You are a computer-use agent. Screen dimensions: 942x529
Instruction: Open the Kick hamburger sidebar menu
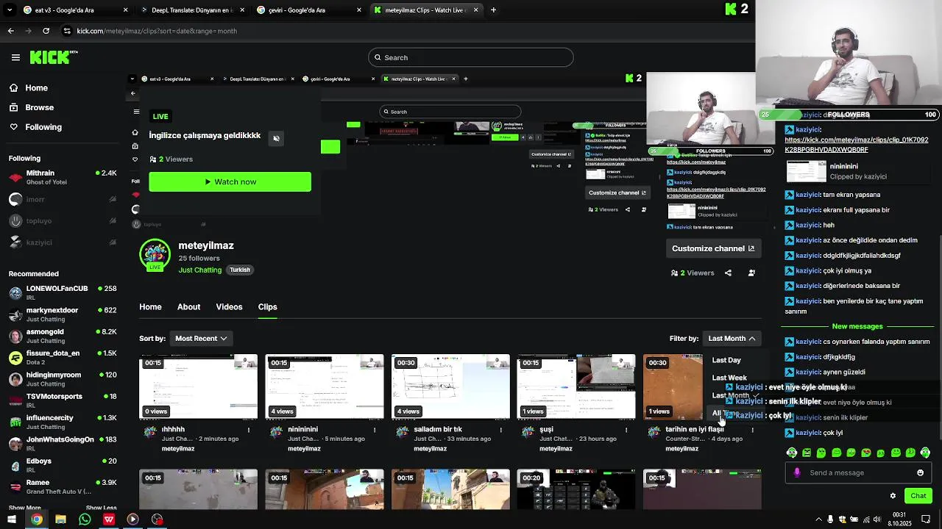(15, 57)
